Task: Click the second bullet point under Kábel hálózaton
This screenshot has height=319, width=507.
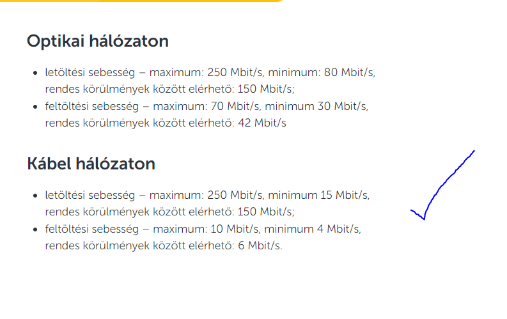Action: (x=35, y=229)
